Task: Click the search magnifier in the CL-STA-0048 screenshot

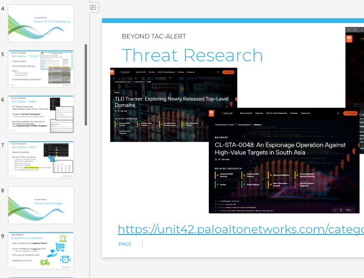Action: pos(338,113)
